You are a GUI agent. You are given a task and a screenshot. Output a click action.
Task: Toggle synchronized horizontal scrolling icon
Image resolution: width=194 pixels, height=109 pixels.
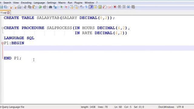point(76,7)
